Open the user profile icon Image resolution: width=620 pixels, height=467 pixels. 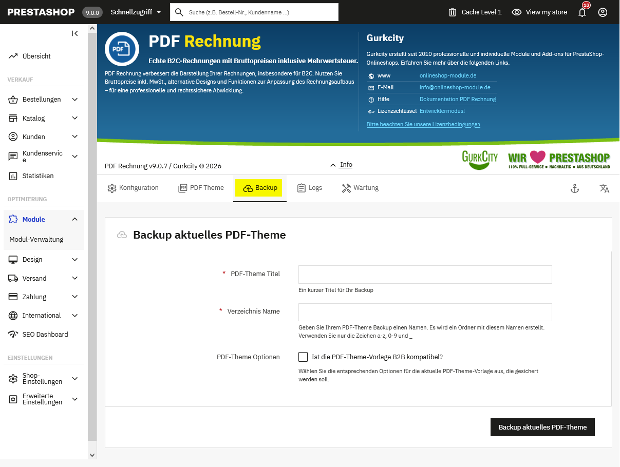pyautogui.click(x=603, y=12)
